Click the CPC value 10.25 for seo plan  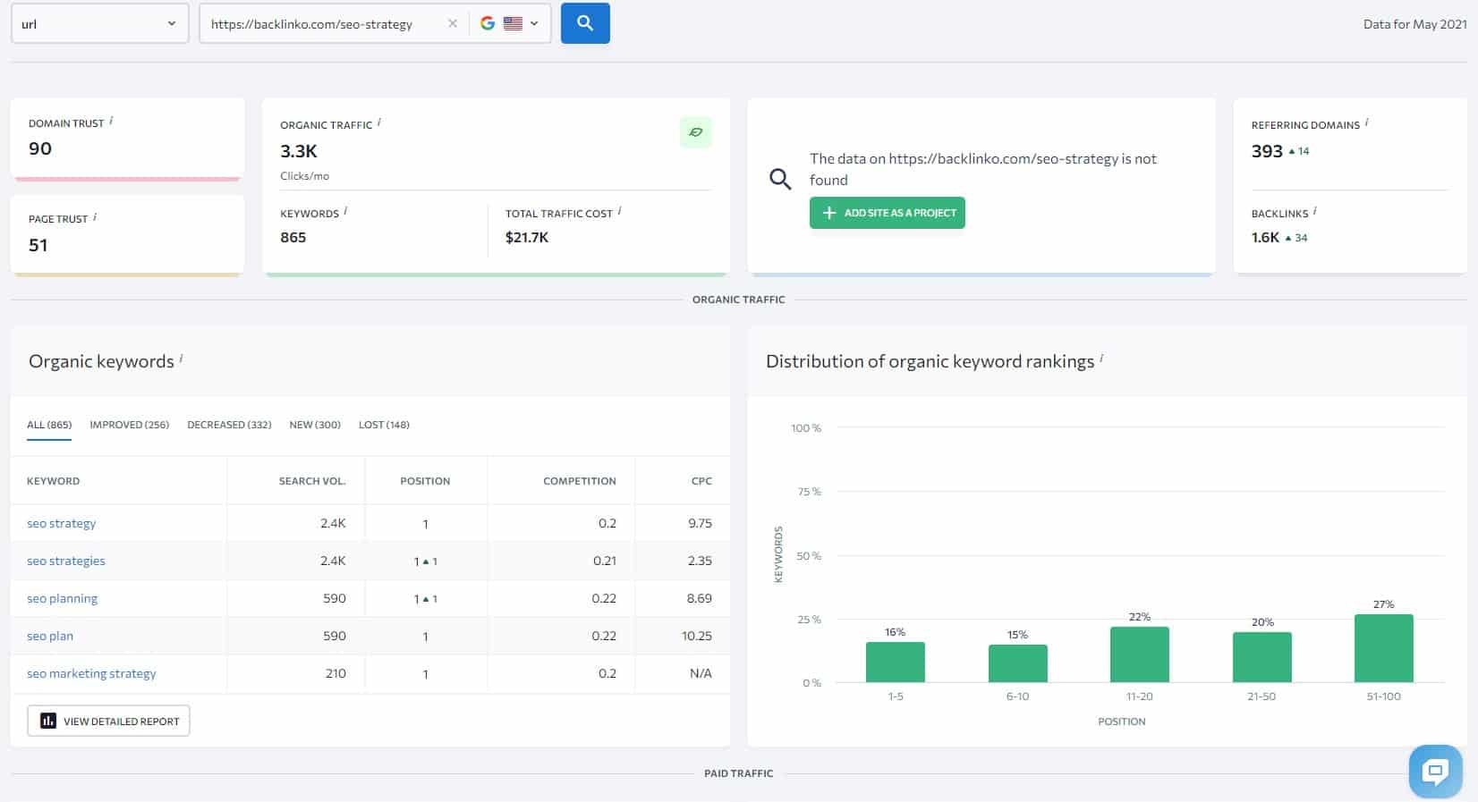697,636
